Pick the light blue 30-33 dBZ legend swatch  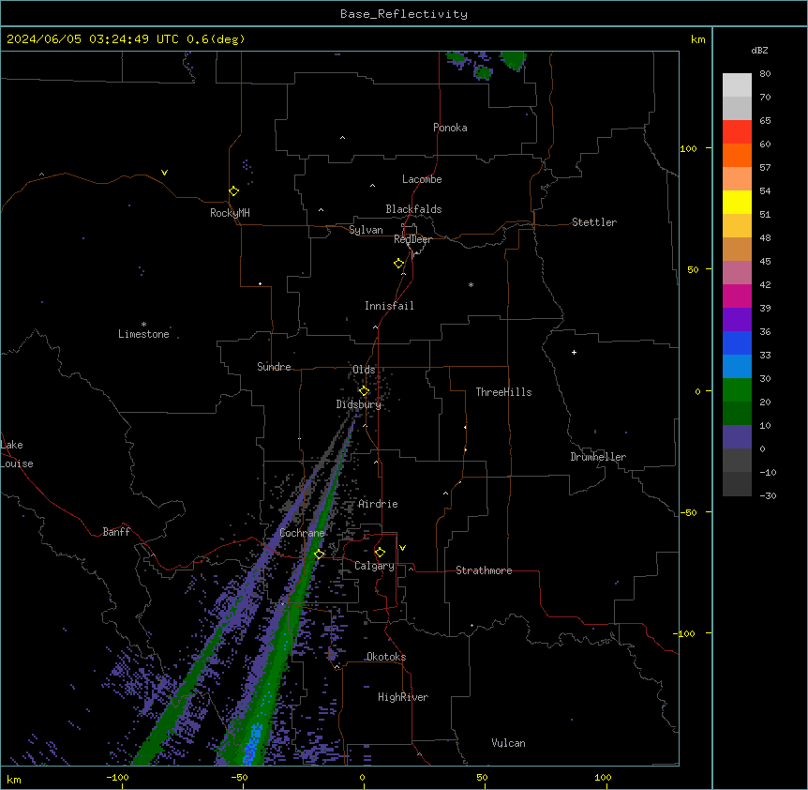(x=737, y=366)
